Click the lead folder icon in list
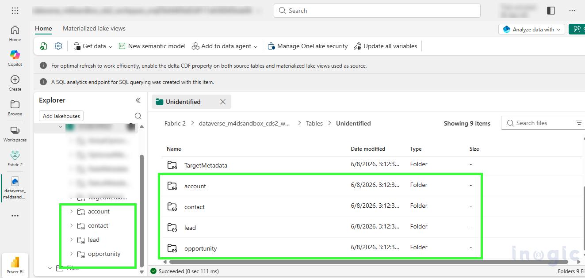 tap(172, 227)
